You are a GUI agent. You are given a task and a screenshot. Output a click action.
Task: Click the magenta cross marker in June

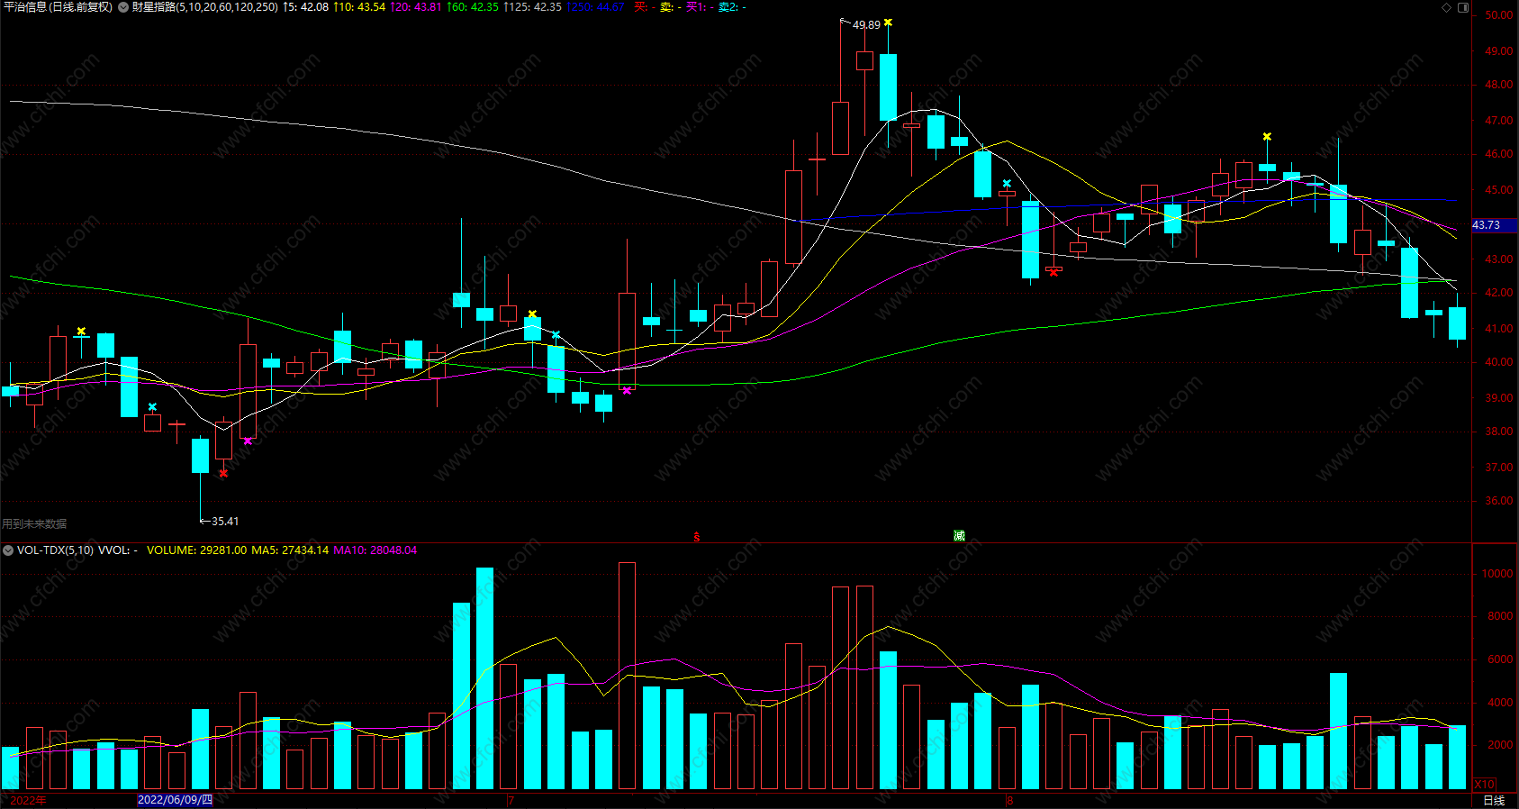(248, 441)
